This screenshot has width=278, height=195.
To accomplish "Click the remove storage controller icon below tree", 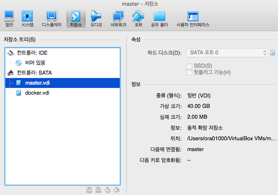I will point(98,190).
